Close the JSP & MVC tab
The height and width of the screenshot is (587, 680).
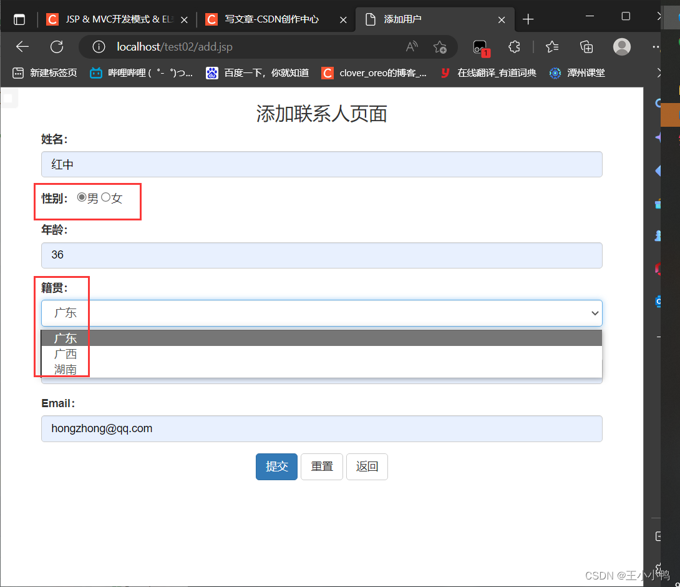point(184,19)
